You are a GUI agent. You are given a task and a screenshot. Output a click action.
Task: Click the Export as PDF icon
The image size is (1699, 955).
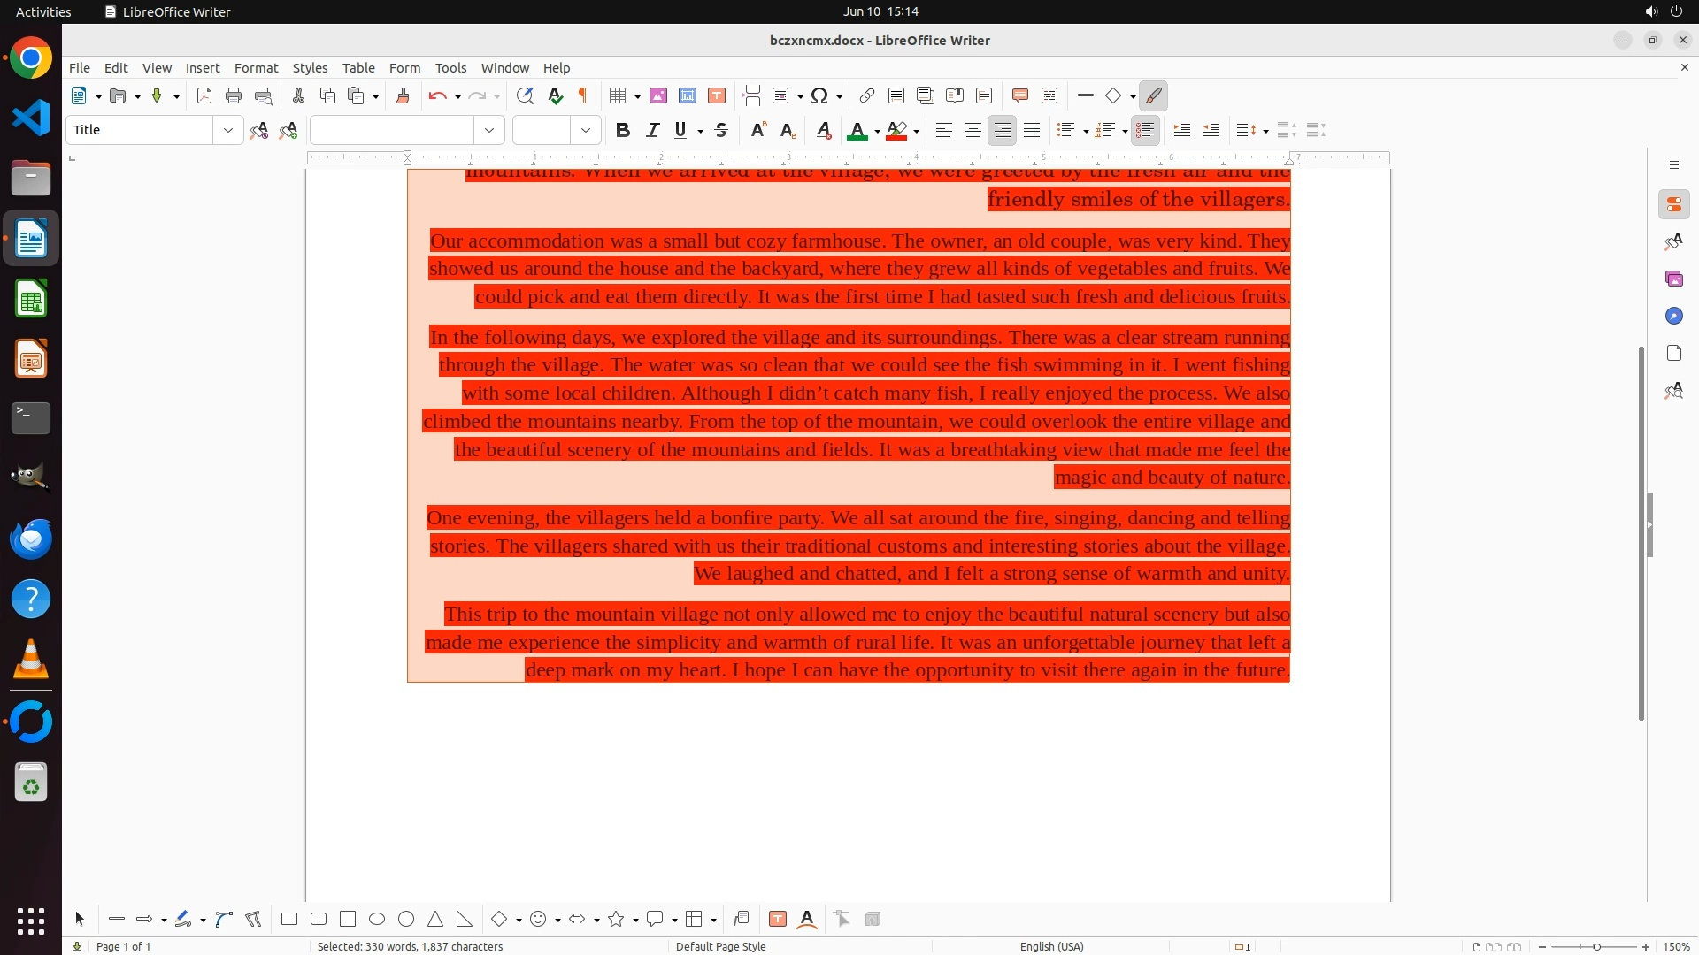(x=204, y=96)
